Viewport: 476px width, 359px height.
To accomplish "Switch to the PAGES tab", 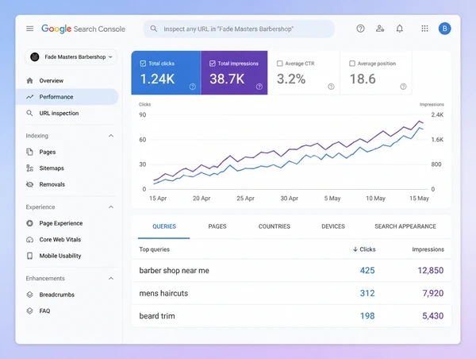I will [x=217, y=226].
